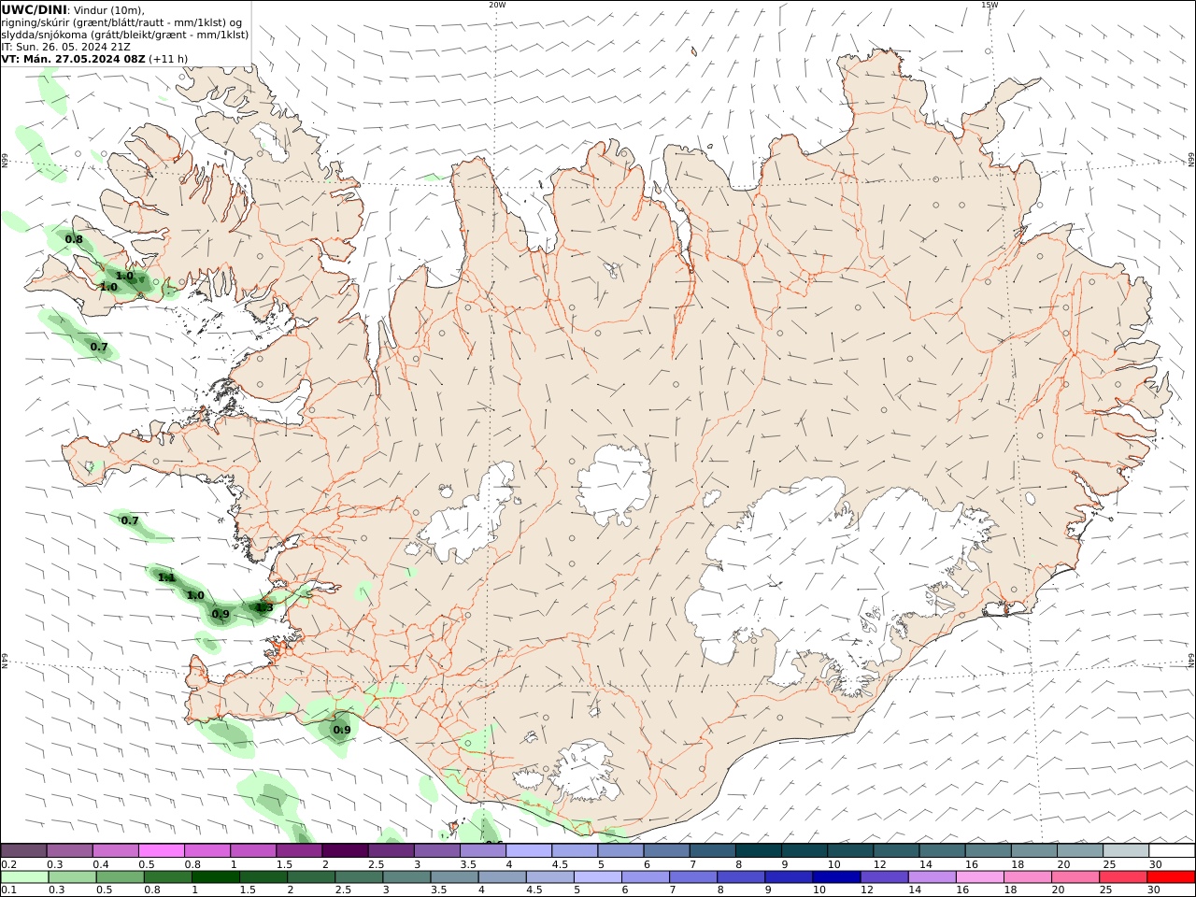Viewport: 1196px width, 897px height.
Task: Pick the darkest purple 2–2.5 snow swatch
Action: coord(345,850)
